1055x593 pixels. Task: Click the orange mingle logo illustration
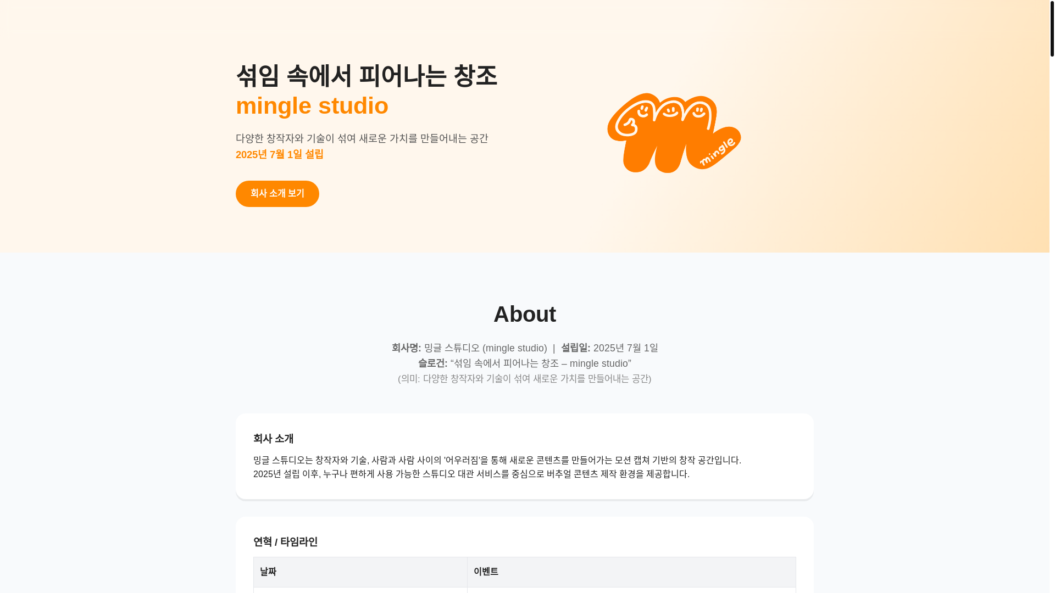point(674,133)
